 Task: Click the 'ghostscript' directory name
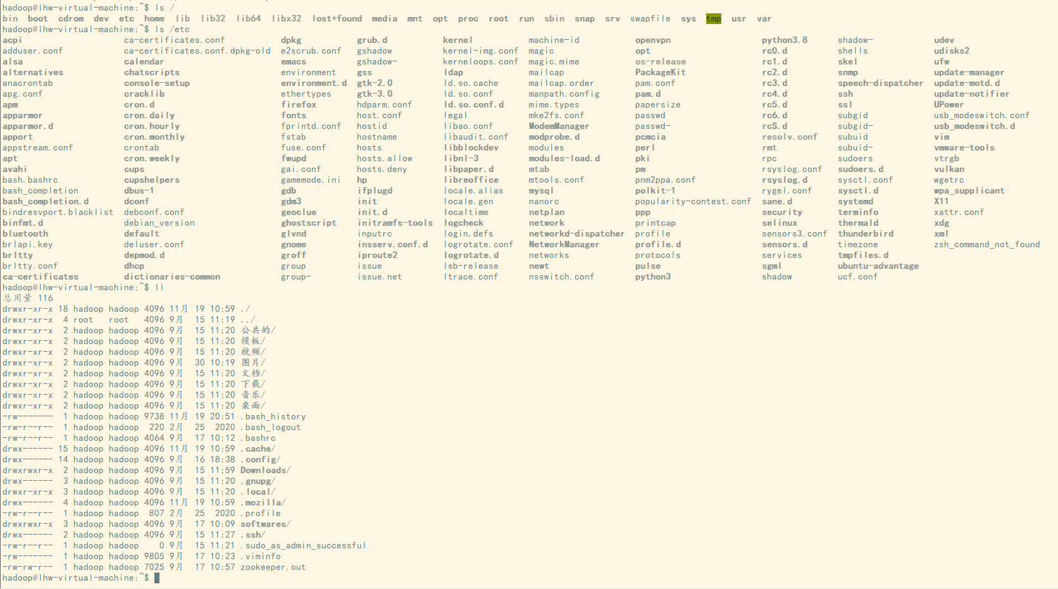coord(309,223)
